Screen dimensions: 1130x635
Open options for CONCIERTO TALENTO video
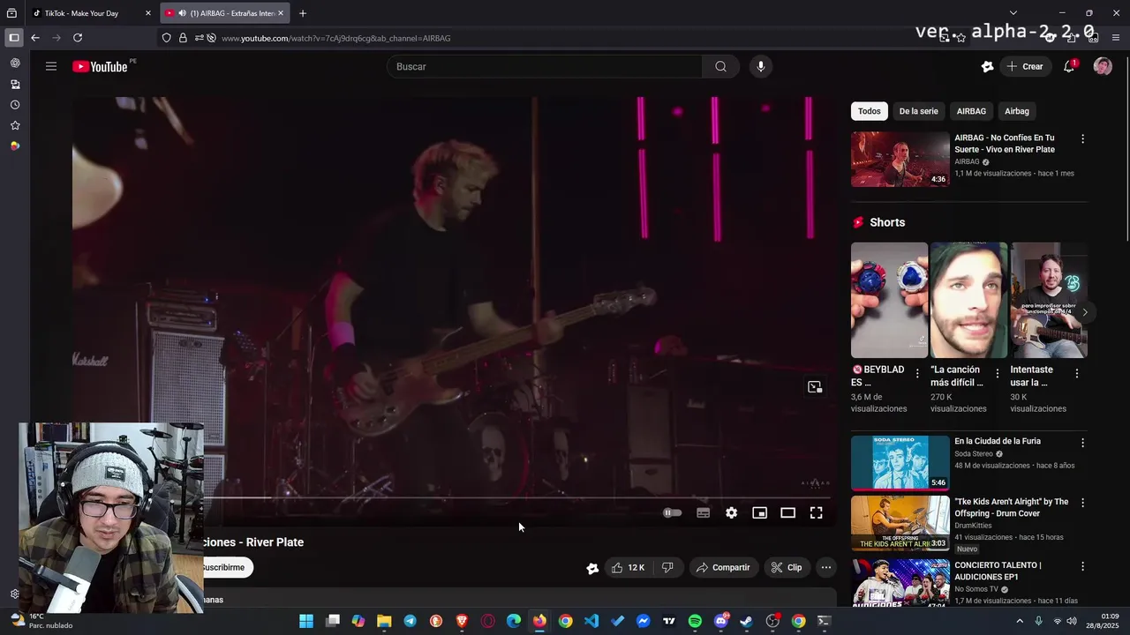pyautogui.click(x=1082, y=567)
